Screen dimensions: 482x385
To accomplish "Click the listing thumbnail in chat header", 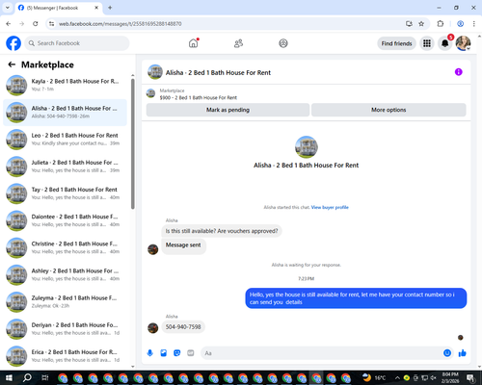I will click(155, 72).
